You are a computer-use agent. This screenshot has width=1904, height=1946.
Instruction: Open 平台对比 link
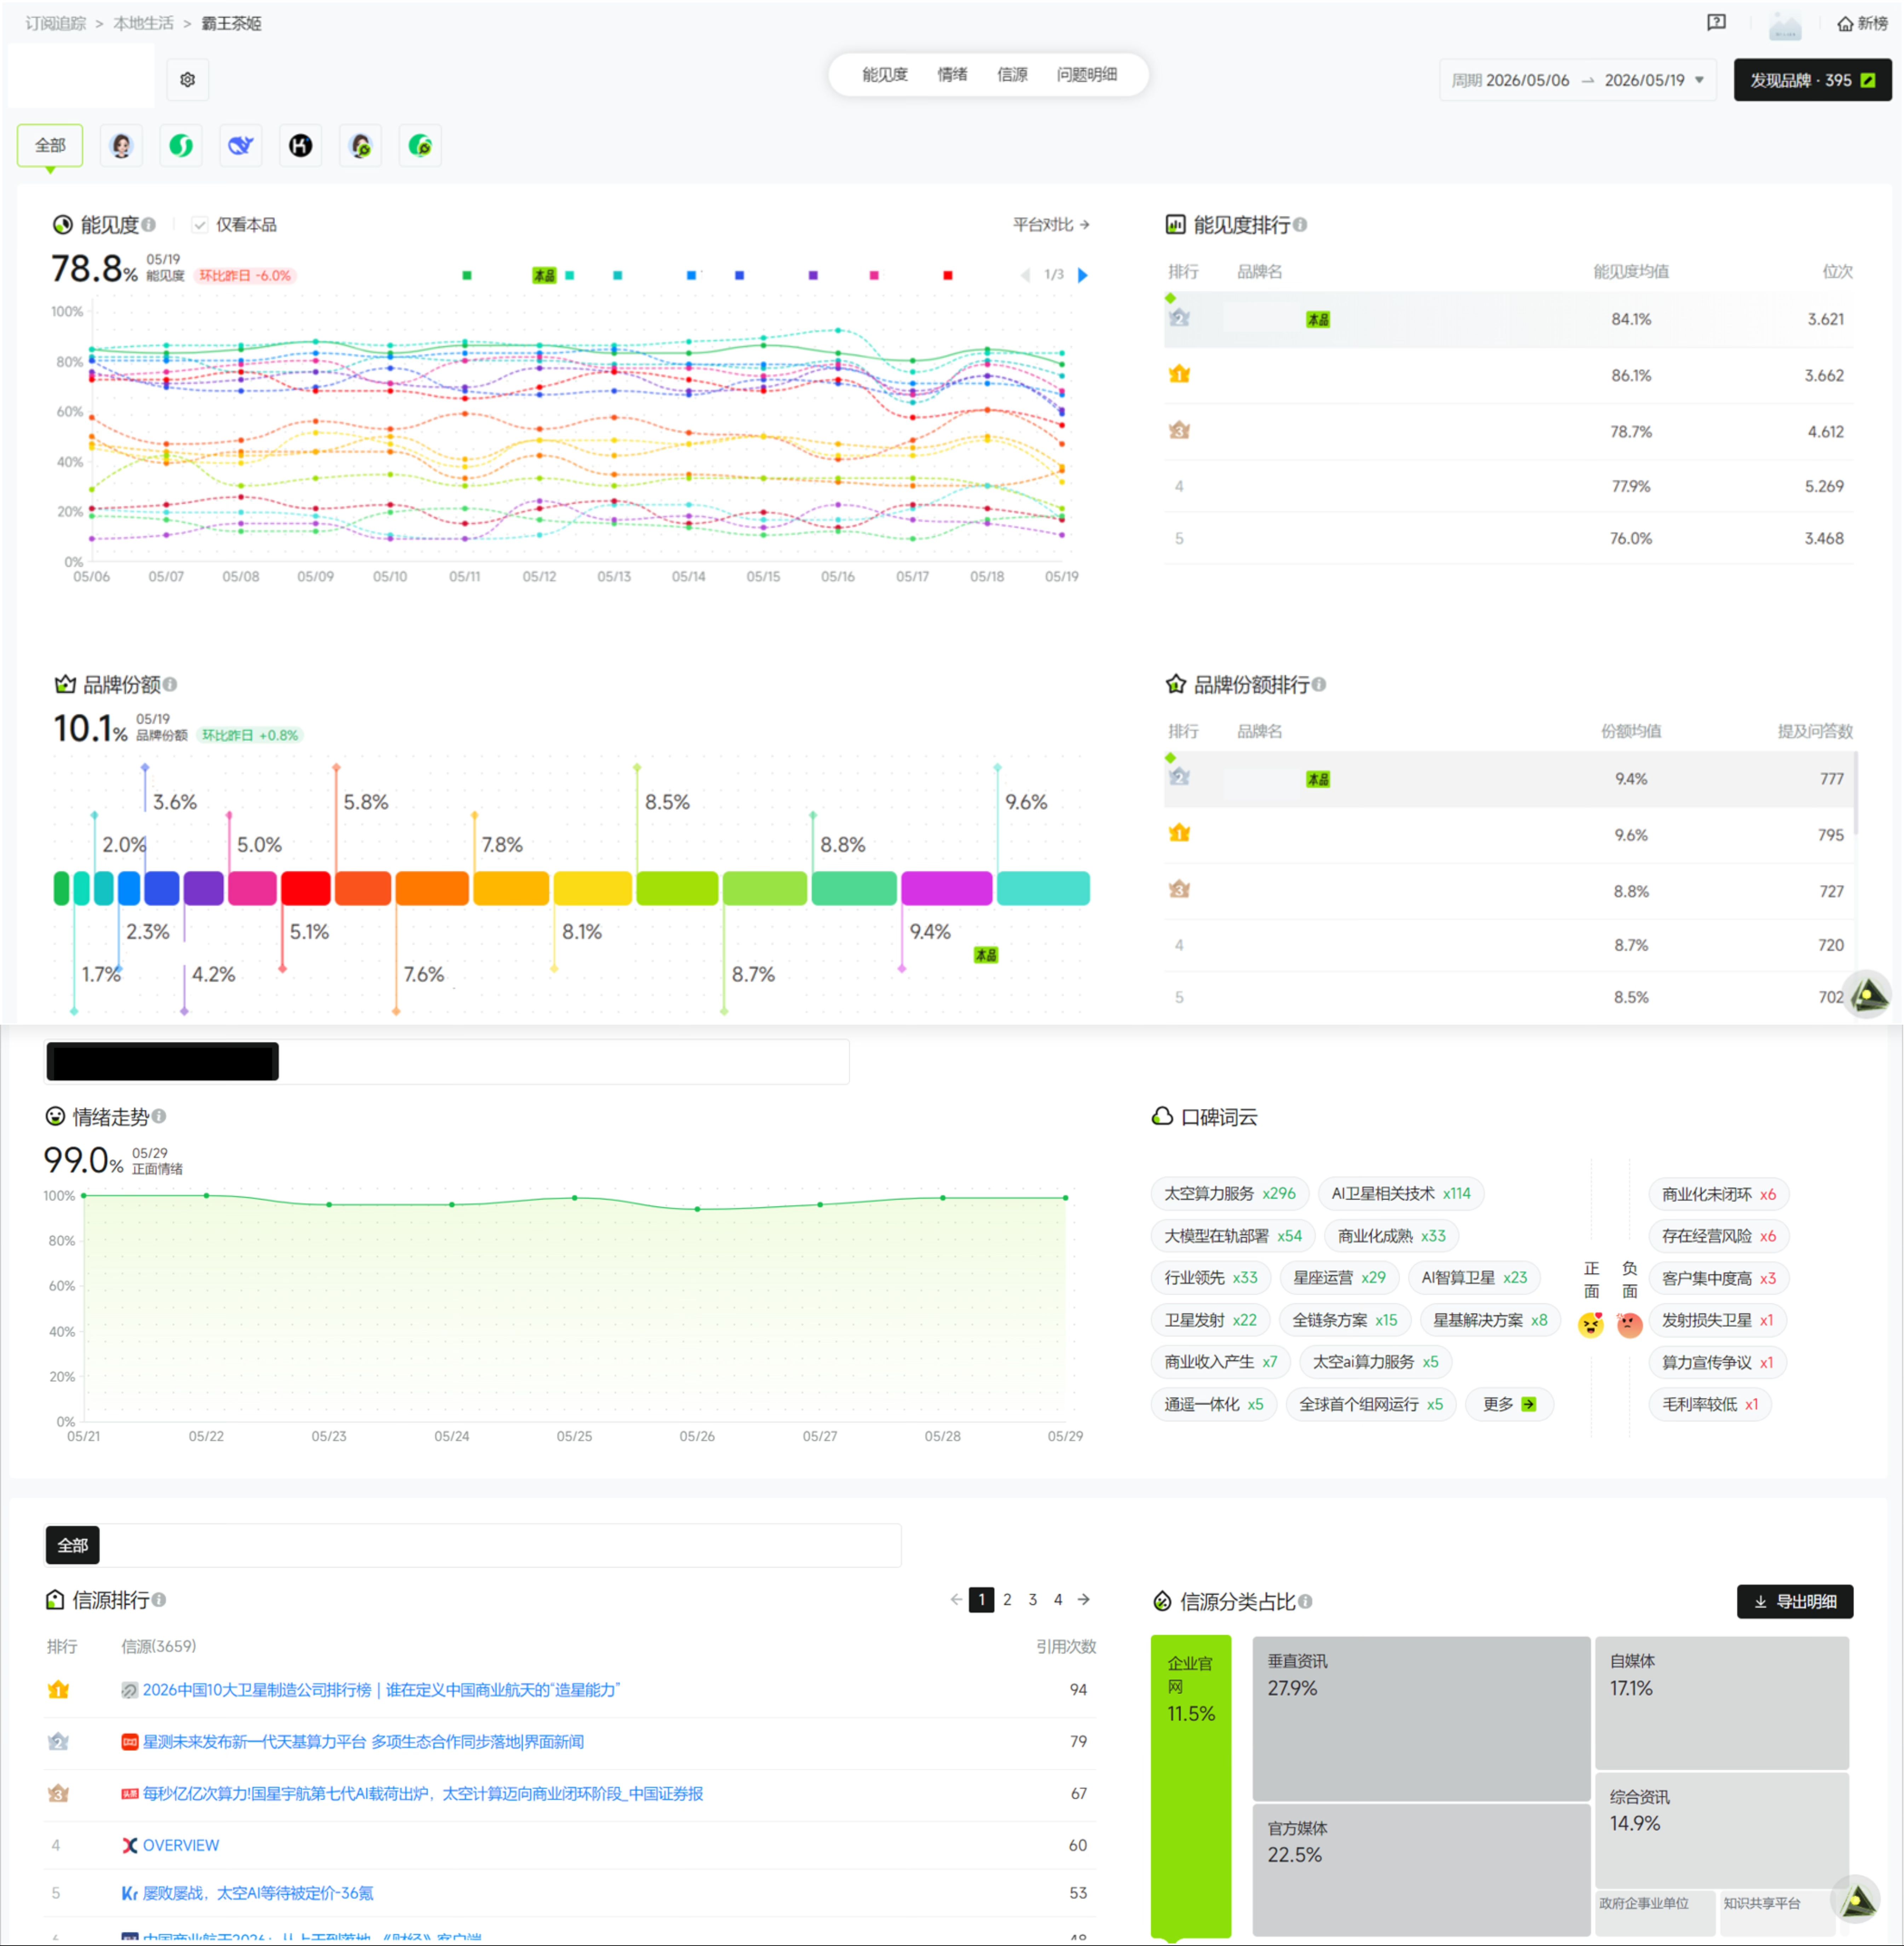(1051, 225)
